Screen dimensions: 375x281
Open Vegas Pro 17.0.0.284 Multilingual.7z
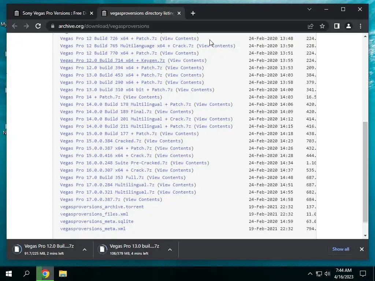[107, 185]
